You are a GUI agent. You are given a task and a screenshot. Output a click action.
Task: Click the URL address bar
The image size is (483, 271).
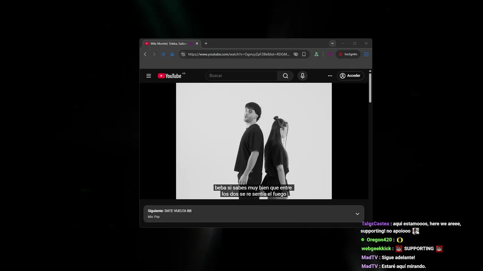click(x=238, y=54)
